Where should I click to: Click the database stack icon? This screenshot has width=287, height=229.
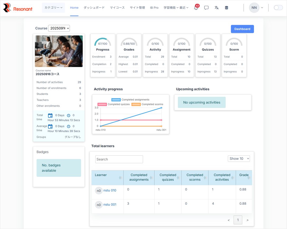click(x=226, y=8)
